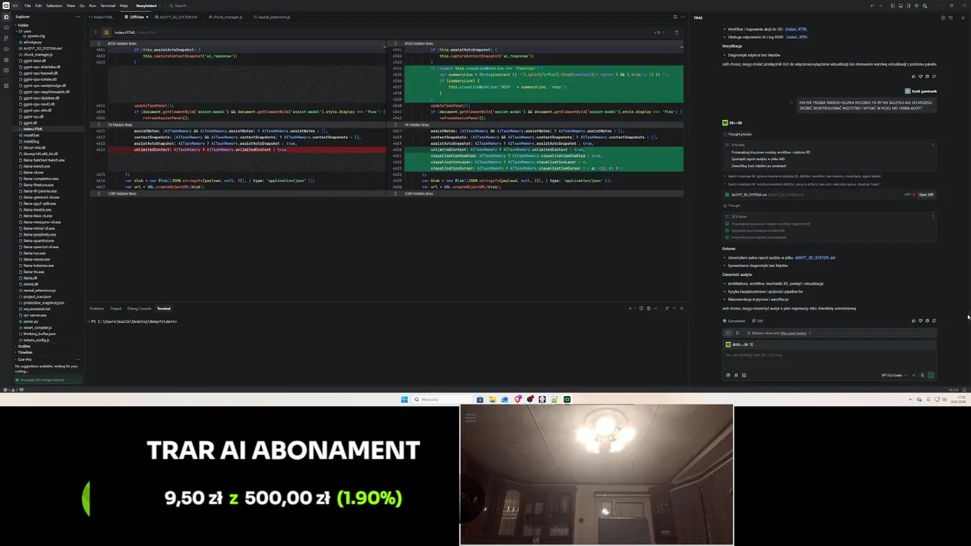
Task: Click Open Diff for AUDYT_3D_SYSTEM.md in chat
Action: [x=926, y=195]
